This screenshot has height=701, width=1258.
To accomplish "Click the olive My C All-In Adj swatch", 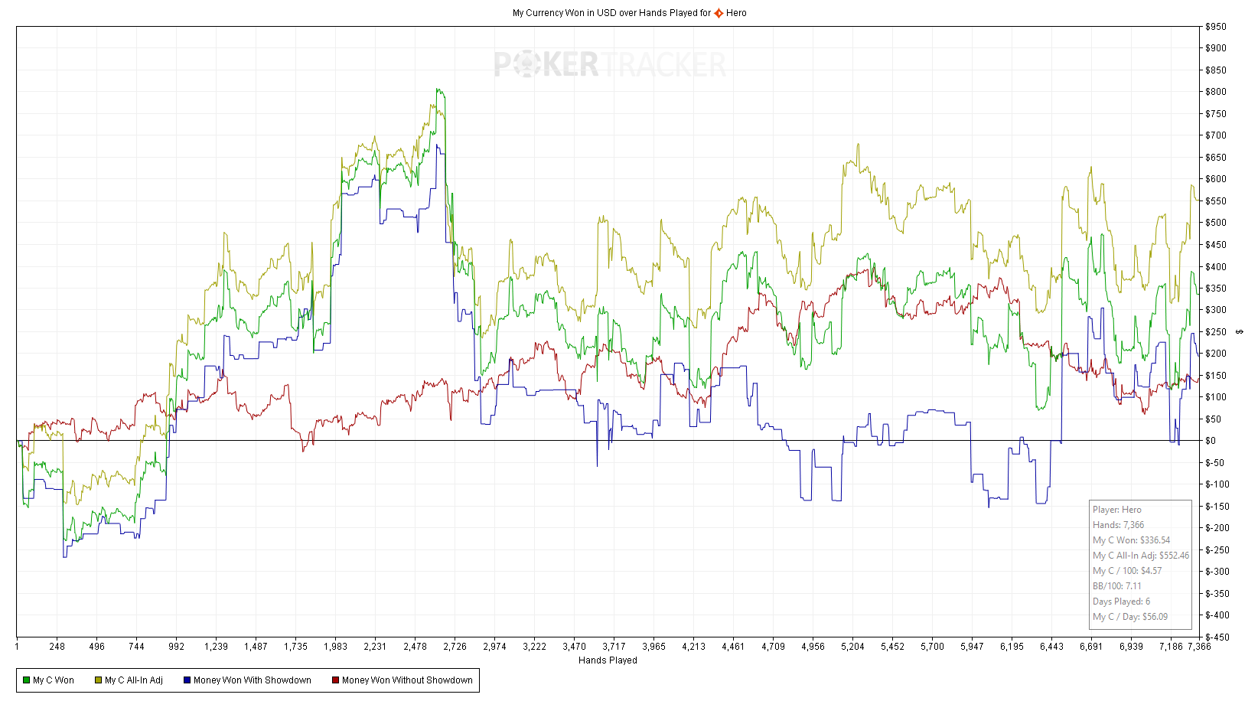I will click(x=98, y=680).
